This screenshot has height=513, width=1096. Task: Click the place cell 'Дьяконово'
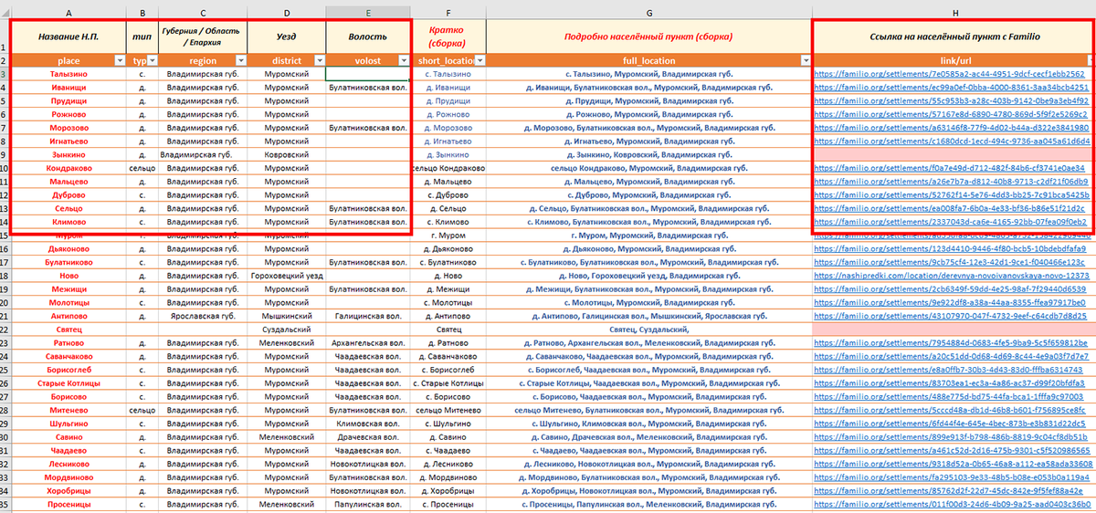point(69,248)
